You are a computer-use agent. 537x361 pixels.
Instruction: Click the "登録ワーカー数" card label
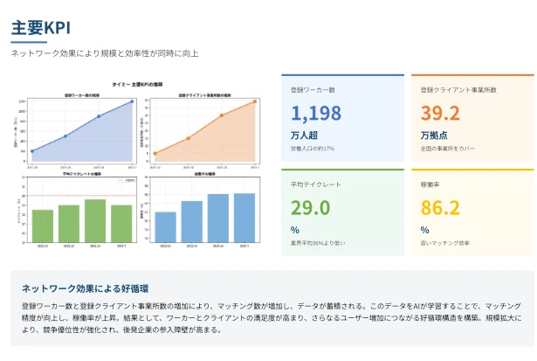coord(313,90)
